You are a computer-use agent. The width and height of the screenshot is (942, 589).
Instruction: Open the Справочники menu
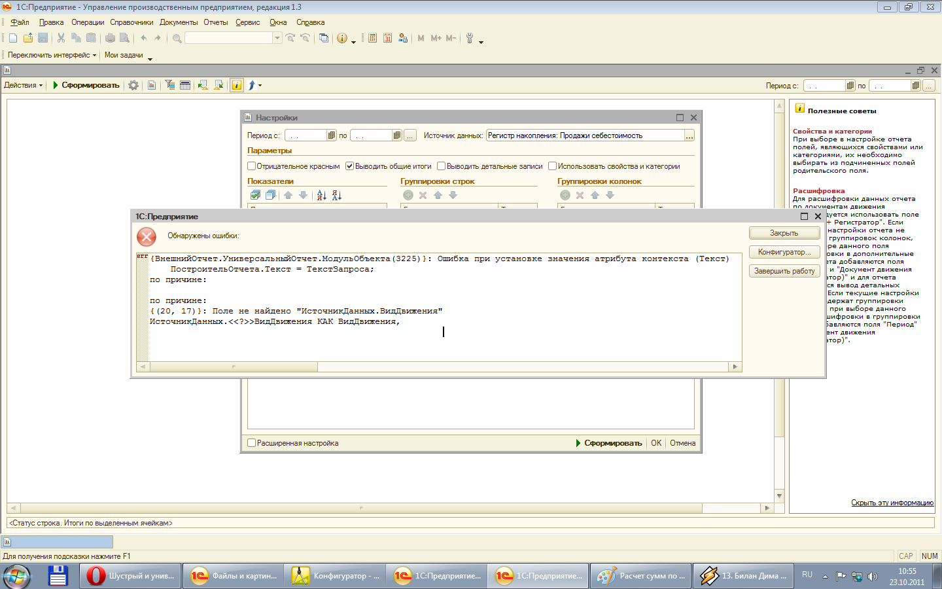131,22
